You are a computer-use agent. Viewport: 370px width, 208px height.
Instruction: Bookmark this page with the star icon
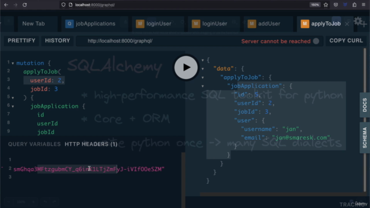pos(326,5)
